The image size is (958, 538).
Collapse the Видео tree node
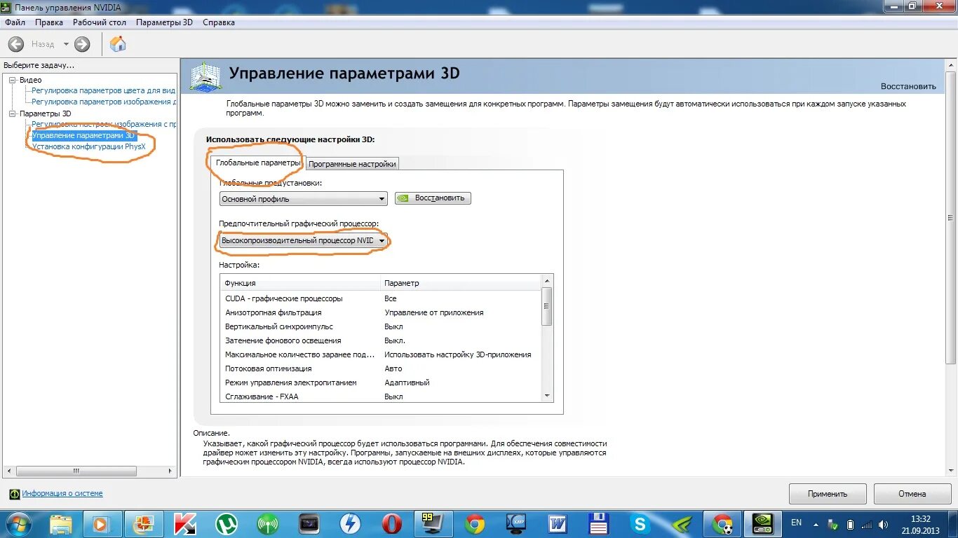point(12,80)
